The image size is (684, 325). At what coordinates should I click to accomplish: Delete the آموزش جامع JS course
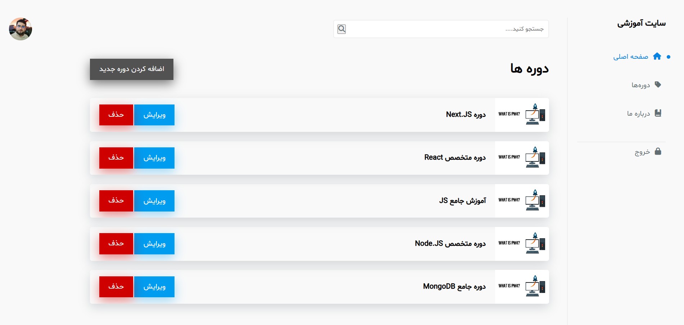tap(116, 201)
